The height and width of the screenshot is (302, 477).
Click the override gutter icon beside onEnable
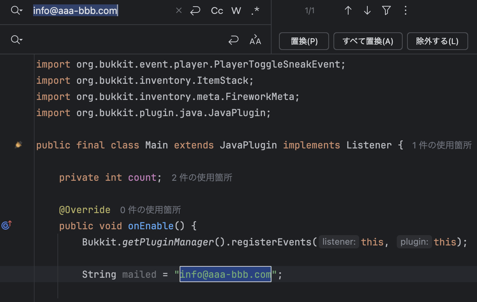click(x=7, y=225)
